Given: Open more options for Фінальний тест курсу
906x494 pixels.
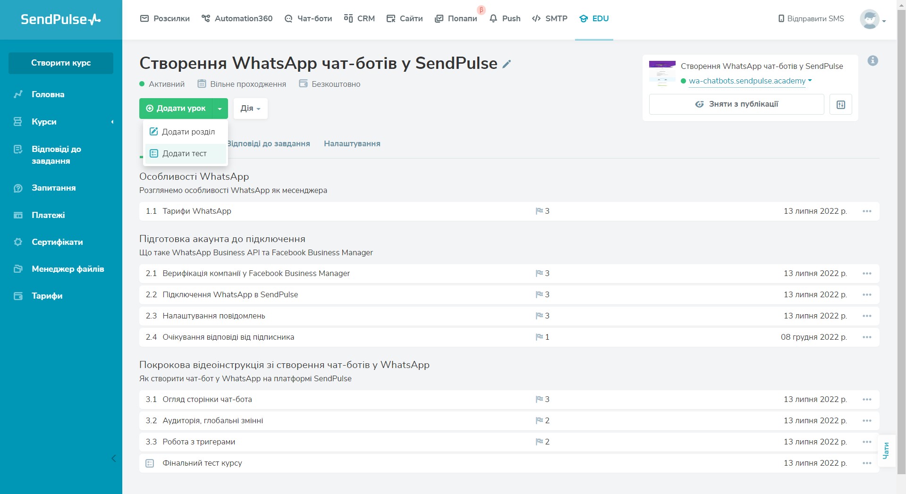Looking at the screenshot, I should [x=867, y=463].
